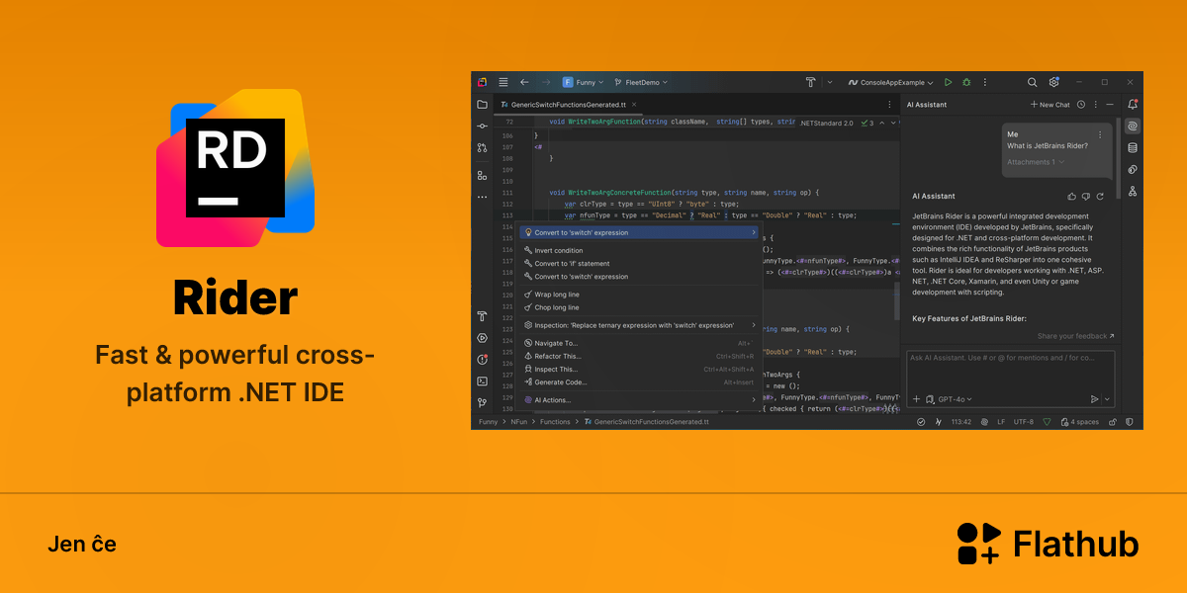The height and width of the screenshot is (593, 1187).
Task: Minimize the AI Assistant panel
Action: [1111, 104]
